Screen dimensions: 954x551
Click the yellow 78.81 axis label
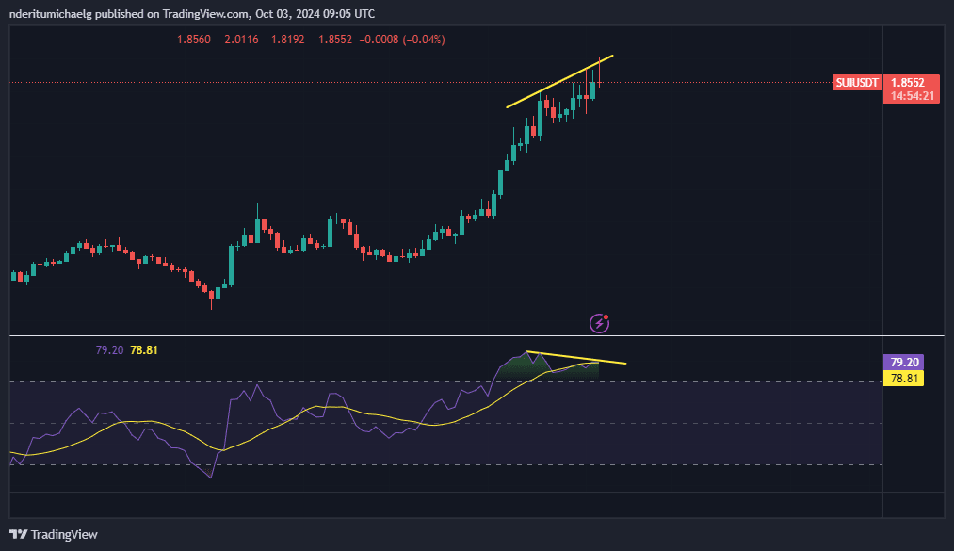click(903, 379)
